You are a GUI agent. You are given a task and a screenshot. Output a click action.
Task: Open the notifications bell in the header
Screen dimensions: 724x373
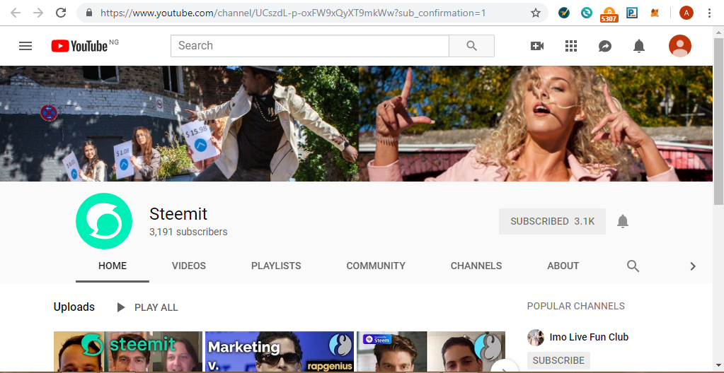click(639, 46)
